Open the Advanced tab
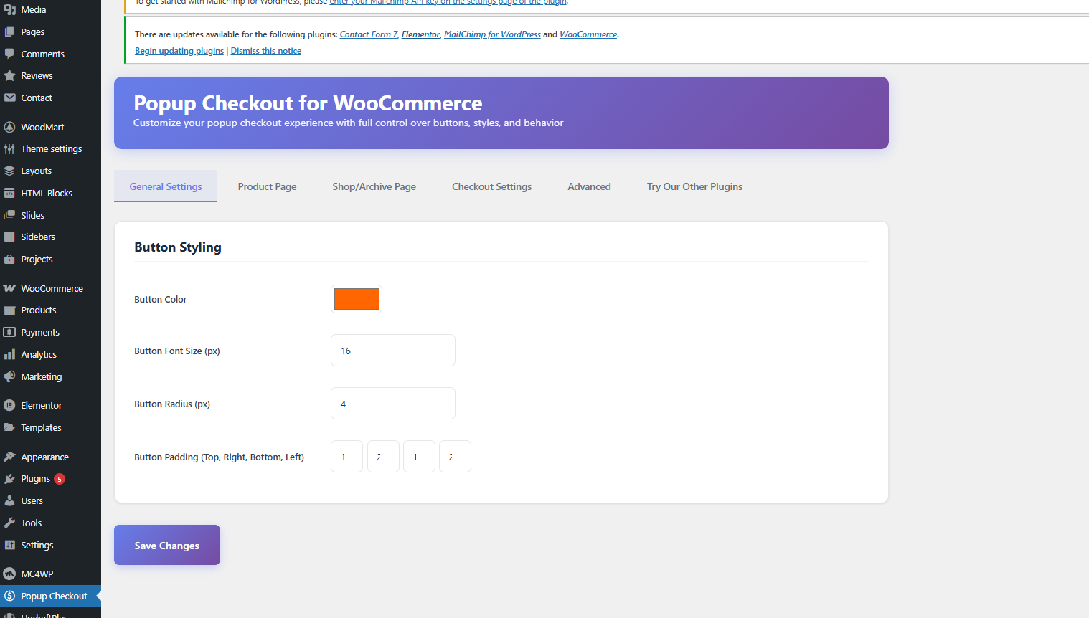Viewport: 1089px width, 618px height. coord(589,186)
